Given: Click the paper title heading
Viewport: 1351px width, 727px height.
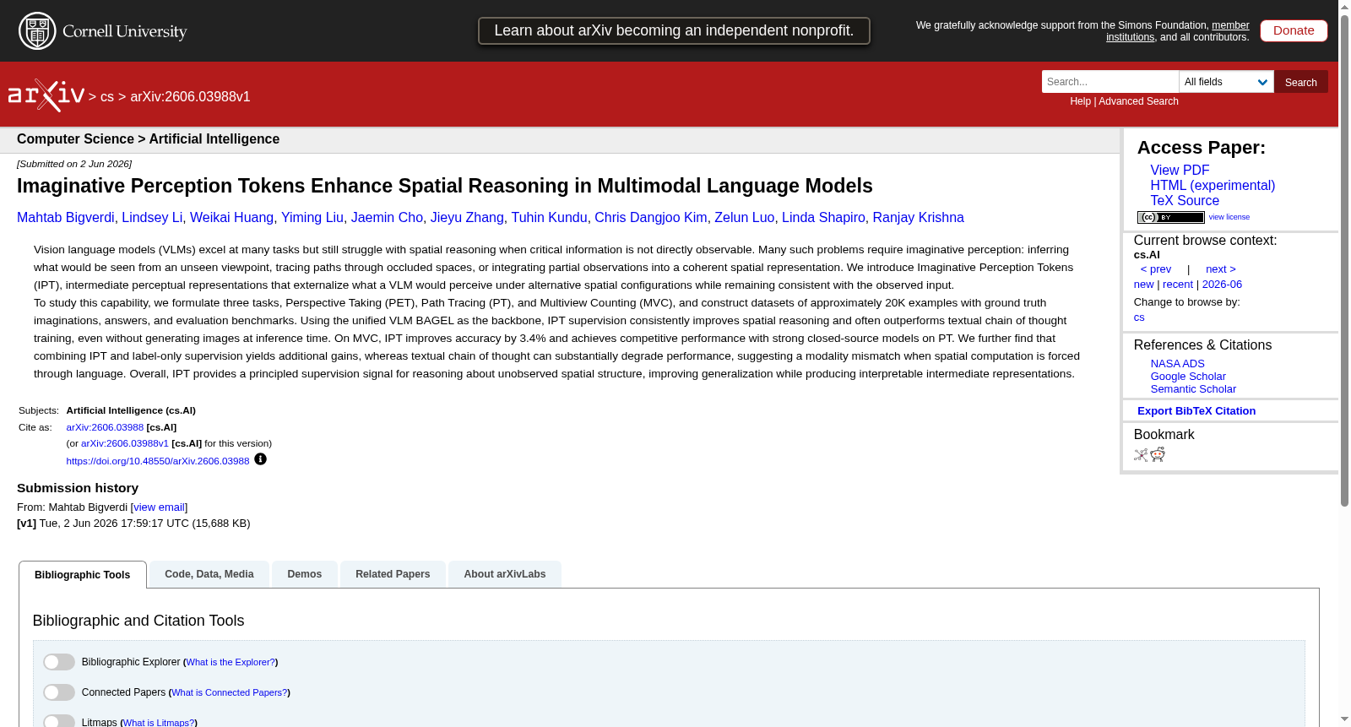Looking at the screenshot, I should pos(445,186).
